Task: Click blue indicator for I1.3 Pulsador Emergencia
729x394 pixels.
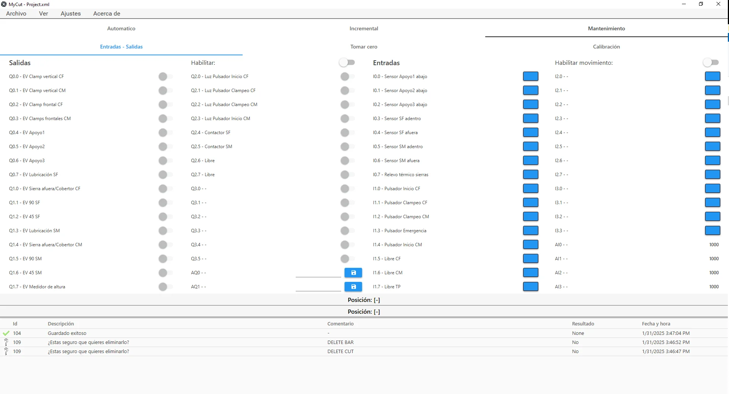Action: [x=530, y=231]
